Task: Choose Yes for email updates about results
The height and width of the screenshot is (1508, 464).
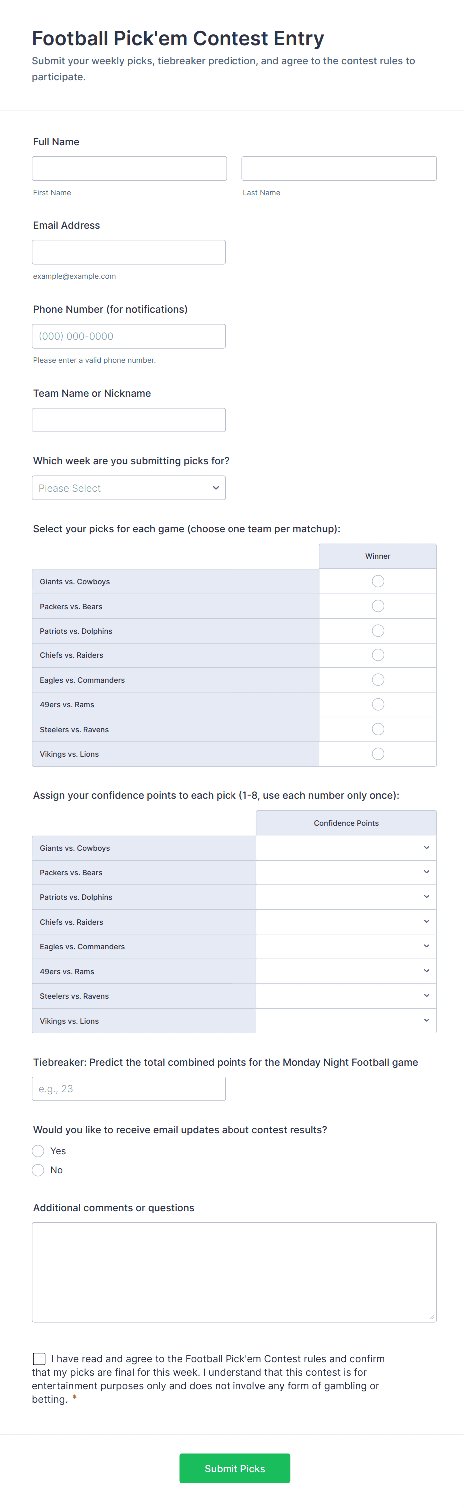Action: pos(38,1150)
